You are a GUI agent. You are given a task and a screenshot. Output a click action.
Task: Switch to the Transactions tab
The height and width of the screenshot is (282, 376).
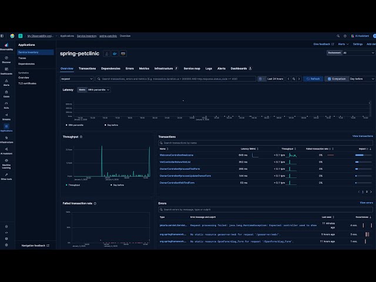coord(88,69)
